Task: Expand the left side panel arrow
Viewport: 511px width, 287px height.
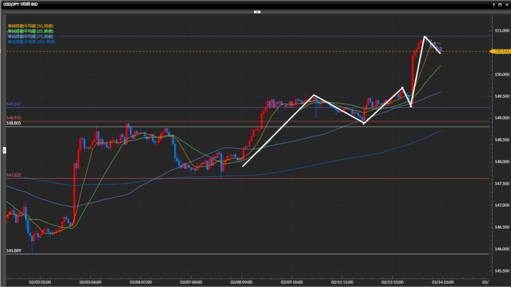Action: tap(4, 149)
